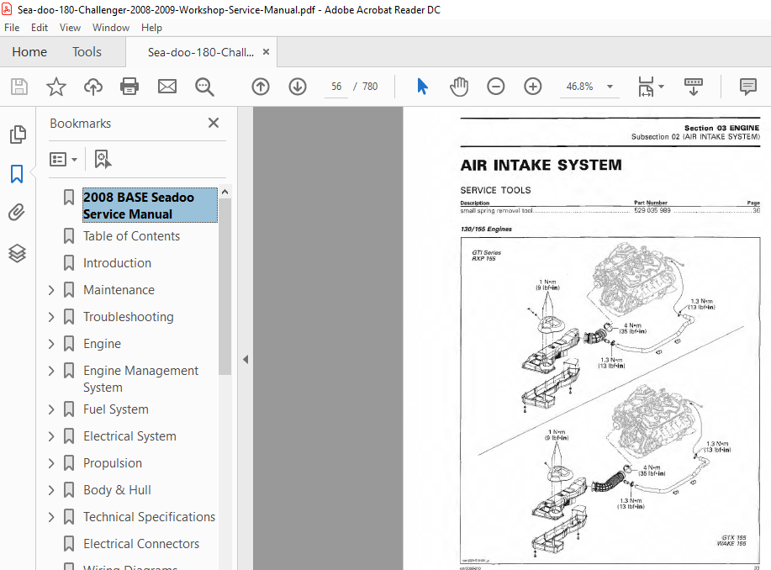Expand the Technical Specifications bookmark
771x570 pixels.
pyautogui.click(x=51, y=517)
